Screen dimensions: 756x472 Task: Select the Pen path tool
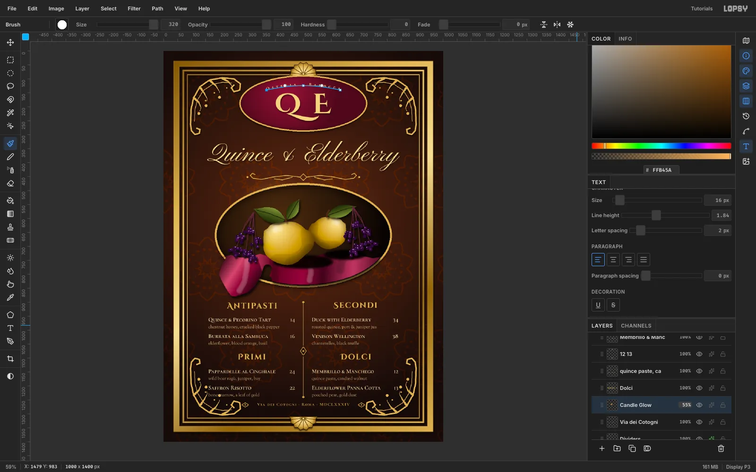pyautogui.click(x=10, y=341)
